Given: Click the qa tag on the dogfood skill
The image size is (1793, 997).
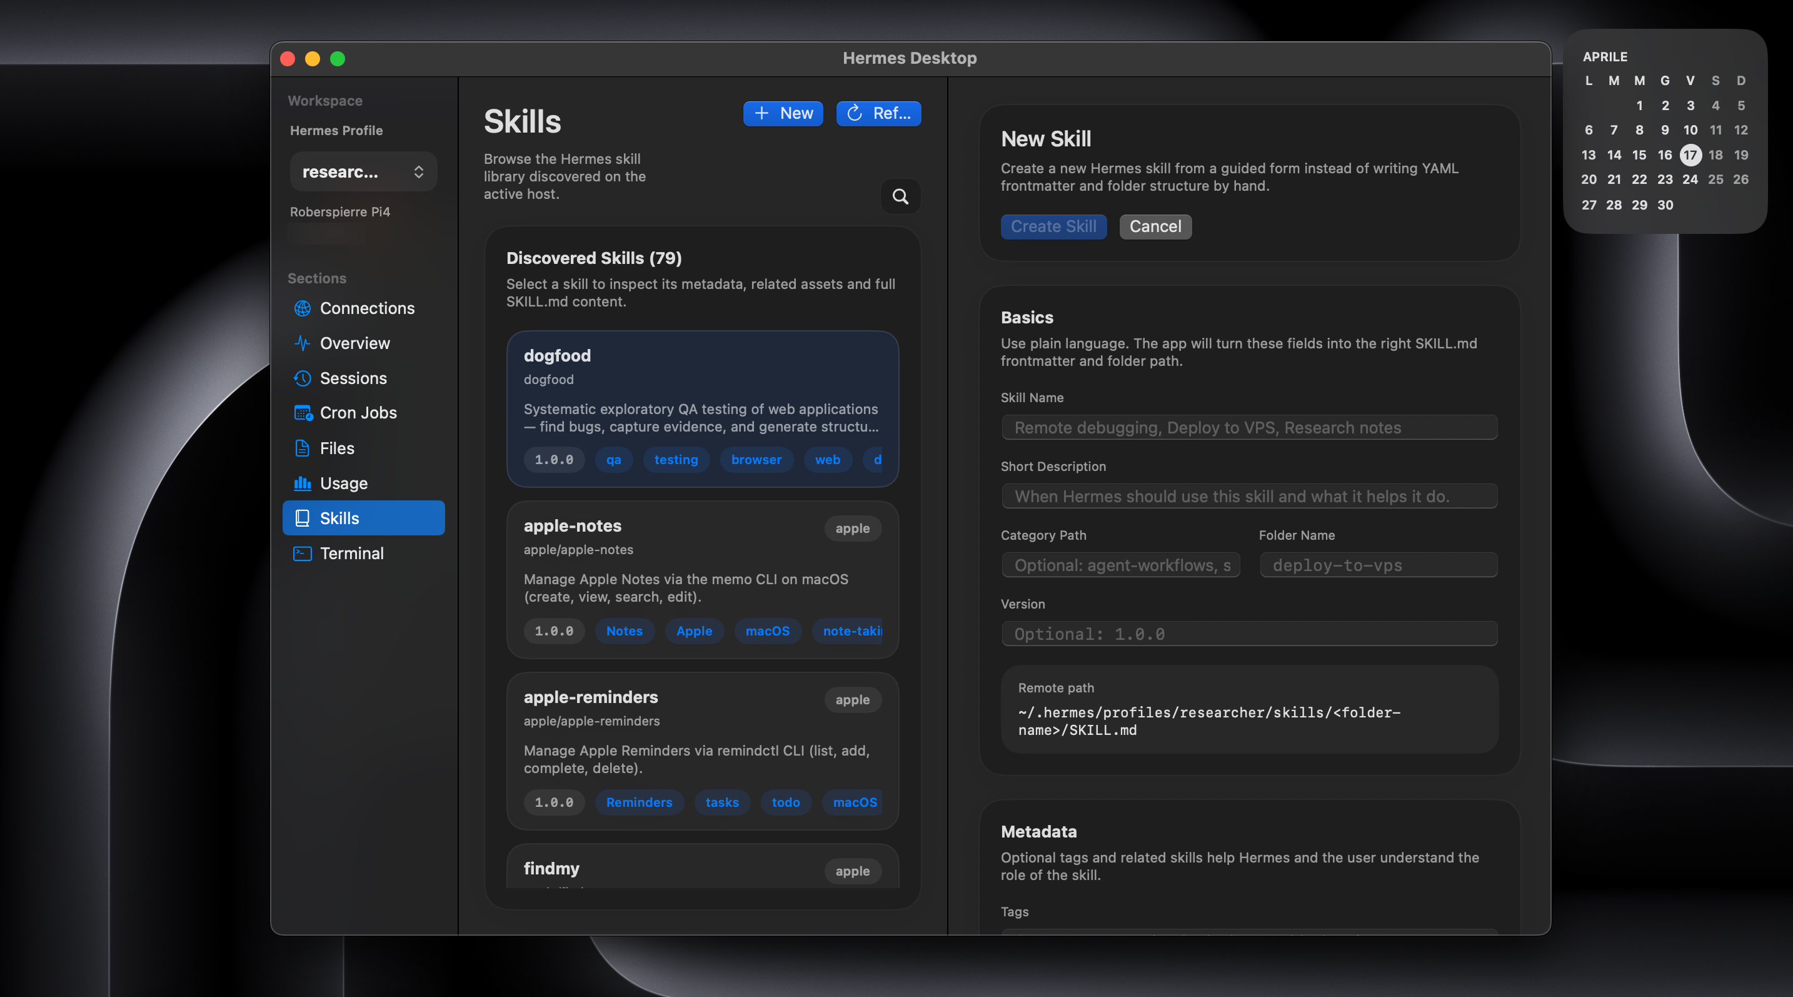Looking at the screenshot, I should point(613,460).
